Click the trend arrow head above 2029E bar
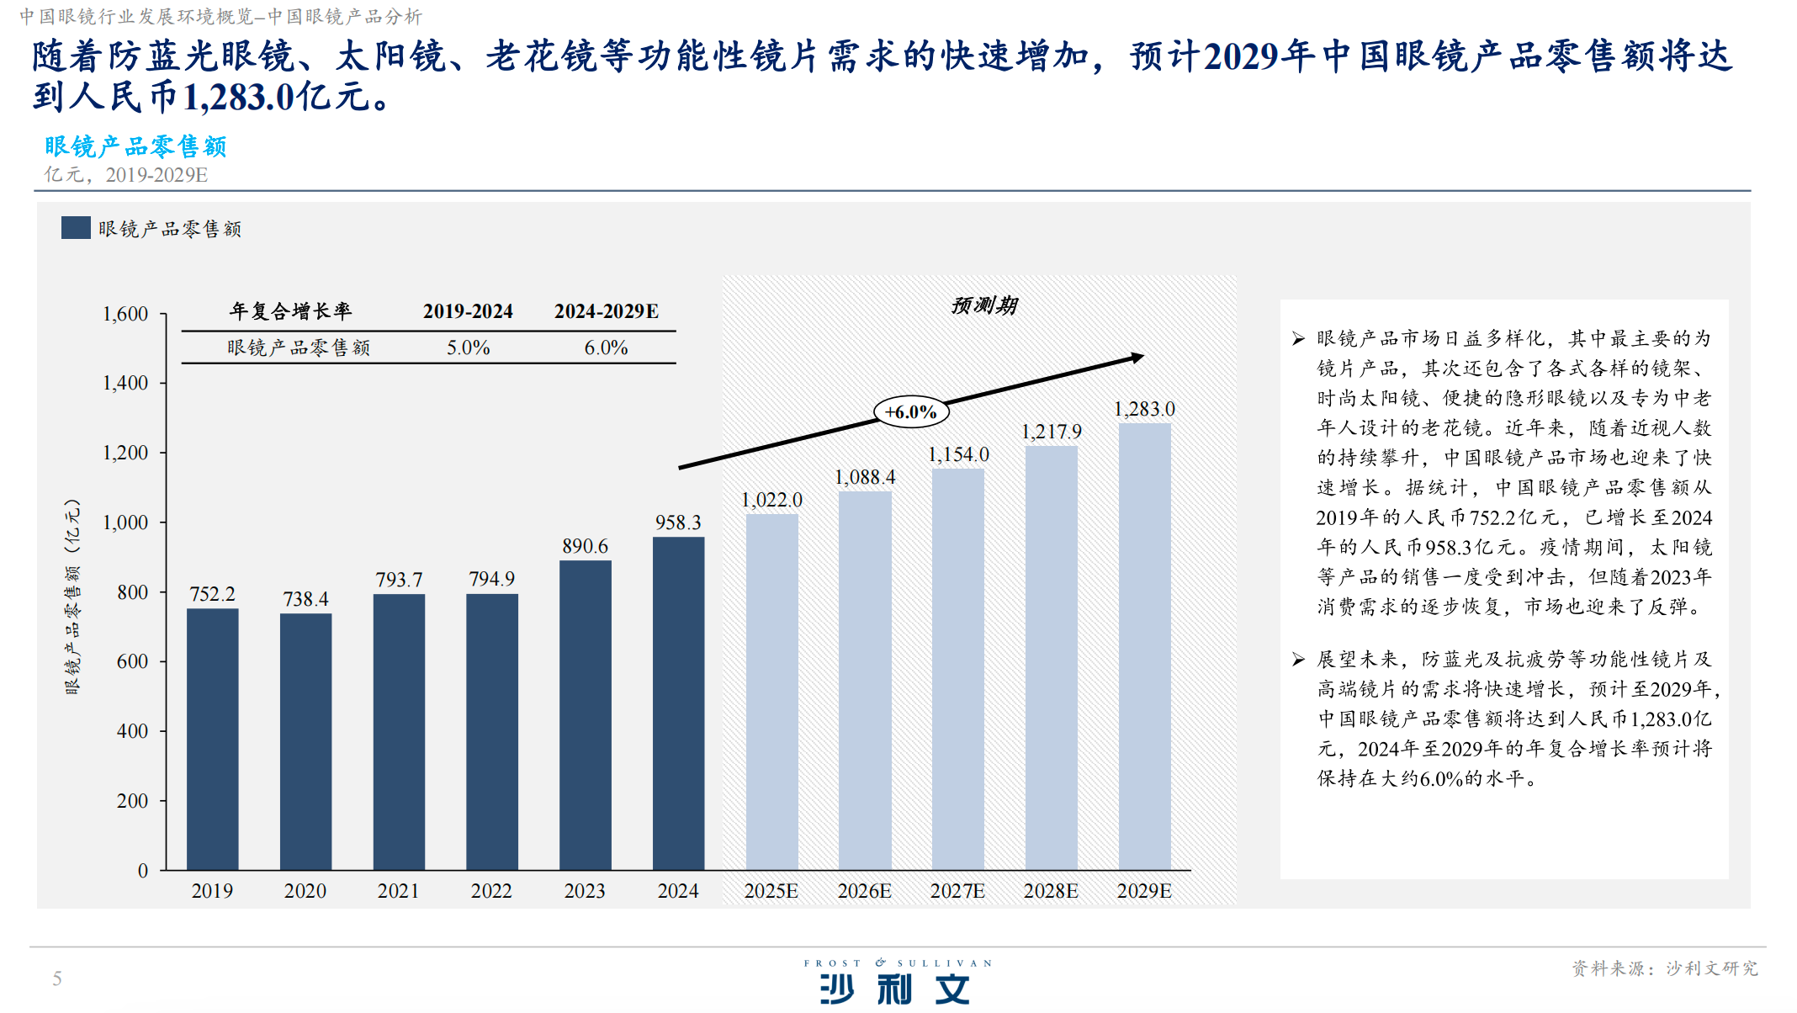1797x1013 pixels. 1137,358
